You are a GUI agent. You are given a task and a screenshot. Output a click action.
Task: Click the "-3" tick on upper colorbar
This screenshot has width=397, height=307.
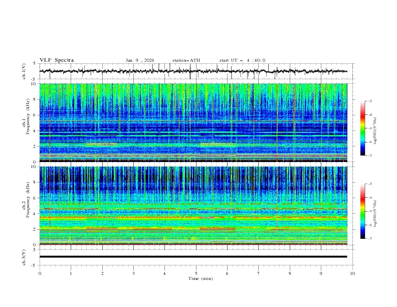pos(370,101)
